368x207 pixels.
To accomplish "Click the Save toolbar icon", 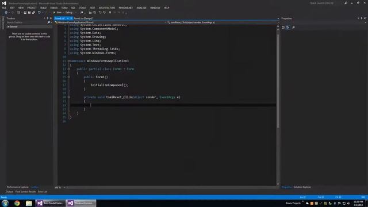I will (x=29, y=13).
